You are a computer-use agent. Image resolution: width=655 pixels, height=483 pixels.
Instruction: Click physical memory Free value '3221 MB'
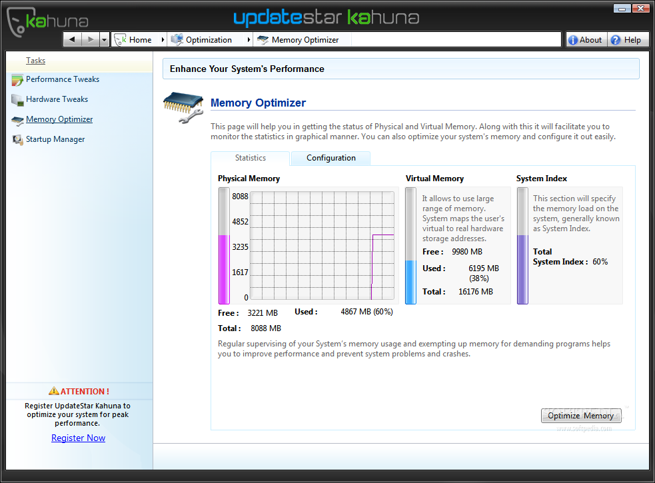[263, 313]
